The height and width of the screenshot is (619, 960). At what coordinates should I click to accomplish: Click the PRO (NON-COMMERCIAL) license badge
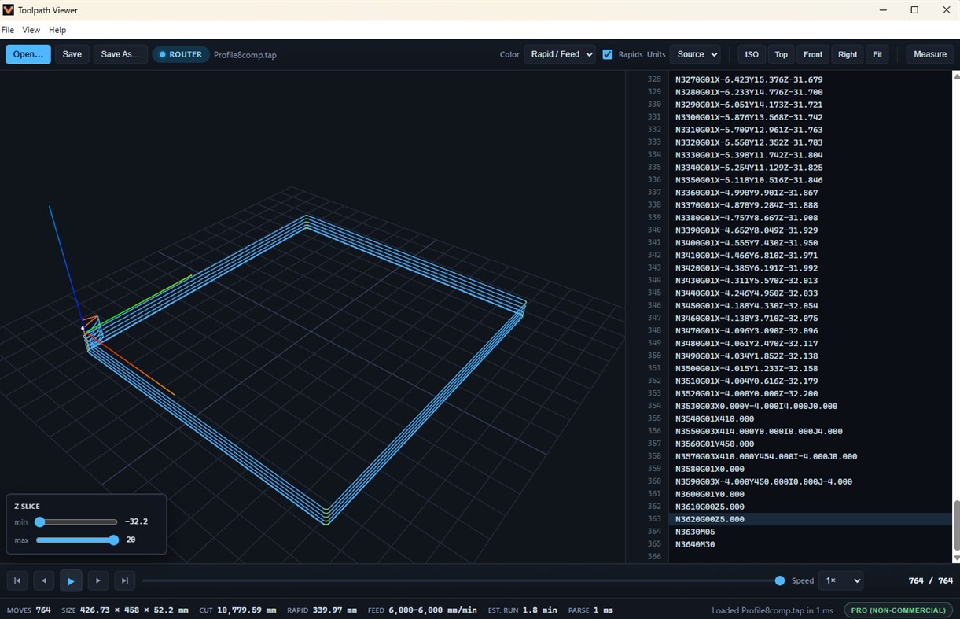click(x=898, y=610)
